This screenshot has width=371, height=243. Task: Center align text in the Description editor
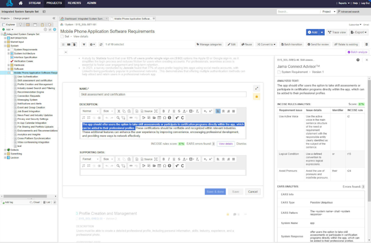pyautogui.click(x=223, y=111)
